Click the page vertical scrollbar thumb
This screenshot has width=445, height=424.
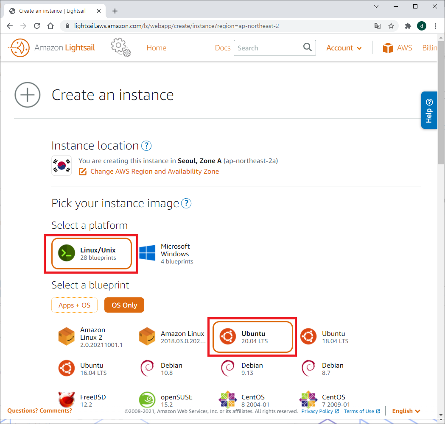(440, 103)
